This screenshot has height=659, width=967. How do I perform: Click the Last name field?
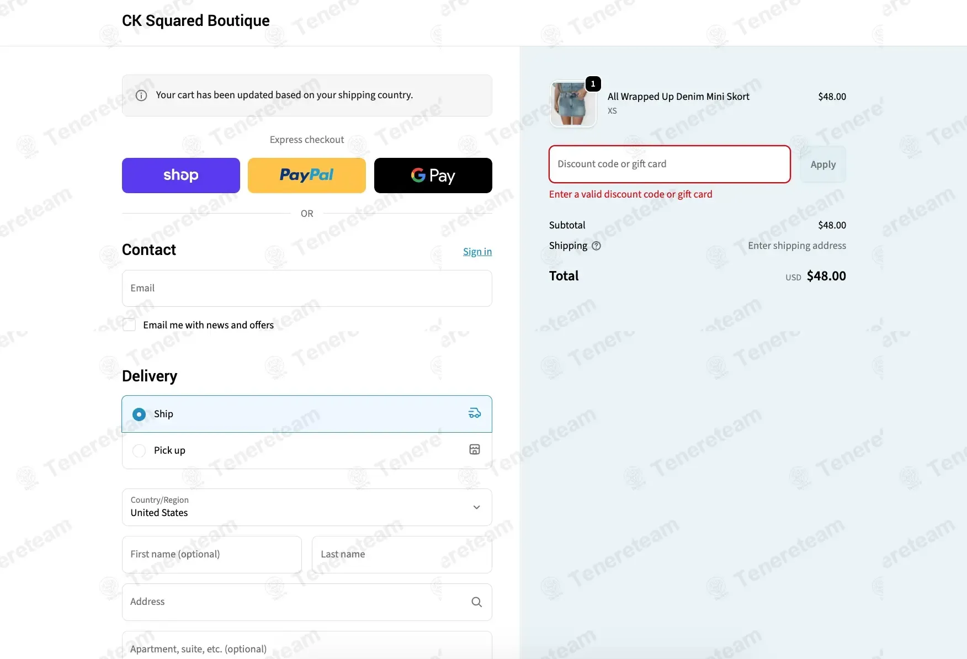[401, 554]
